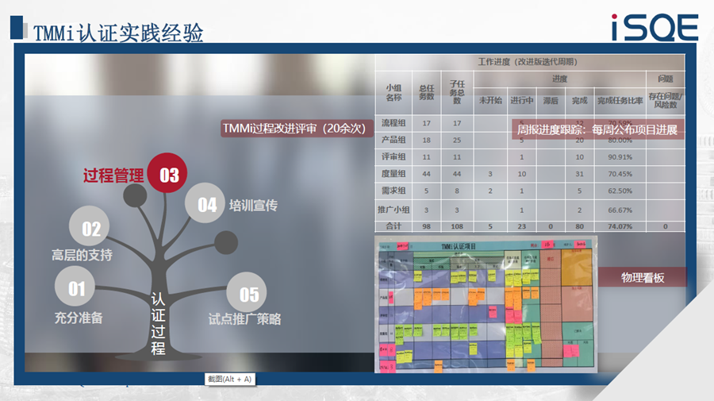Image resolution: width=714 pixels, height=401 pixels.
Task: Click the TMMi认证项目 heading in kanban photo
Action: [x=459, y=246]
